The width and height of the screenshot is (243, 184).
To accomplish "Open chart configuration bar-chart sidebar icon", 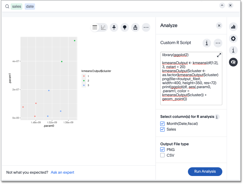I will pos(233,27).
